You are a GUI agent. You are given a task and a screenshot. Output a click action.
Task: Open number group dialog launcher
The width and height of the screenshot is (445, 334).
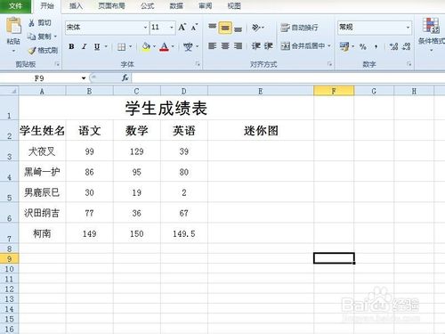pos(409,64)
